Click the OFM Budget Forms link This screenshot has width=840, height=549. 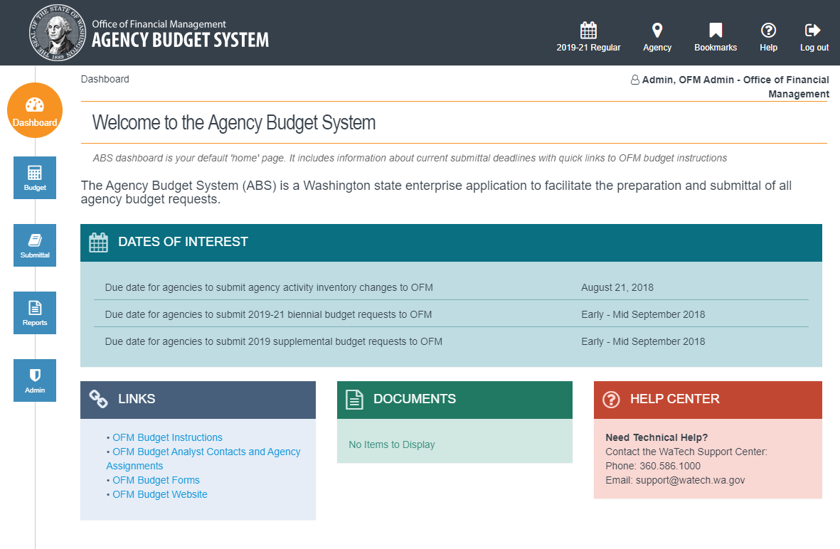tap(156, 479)
